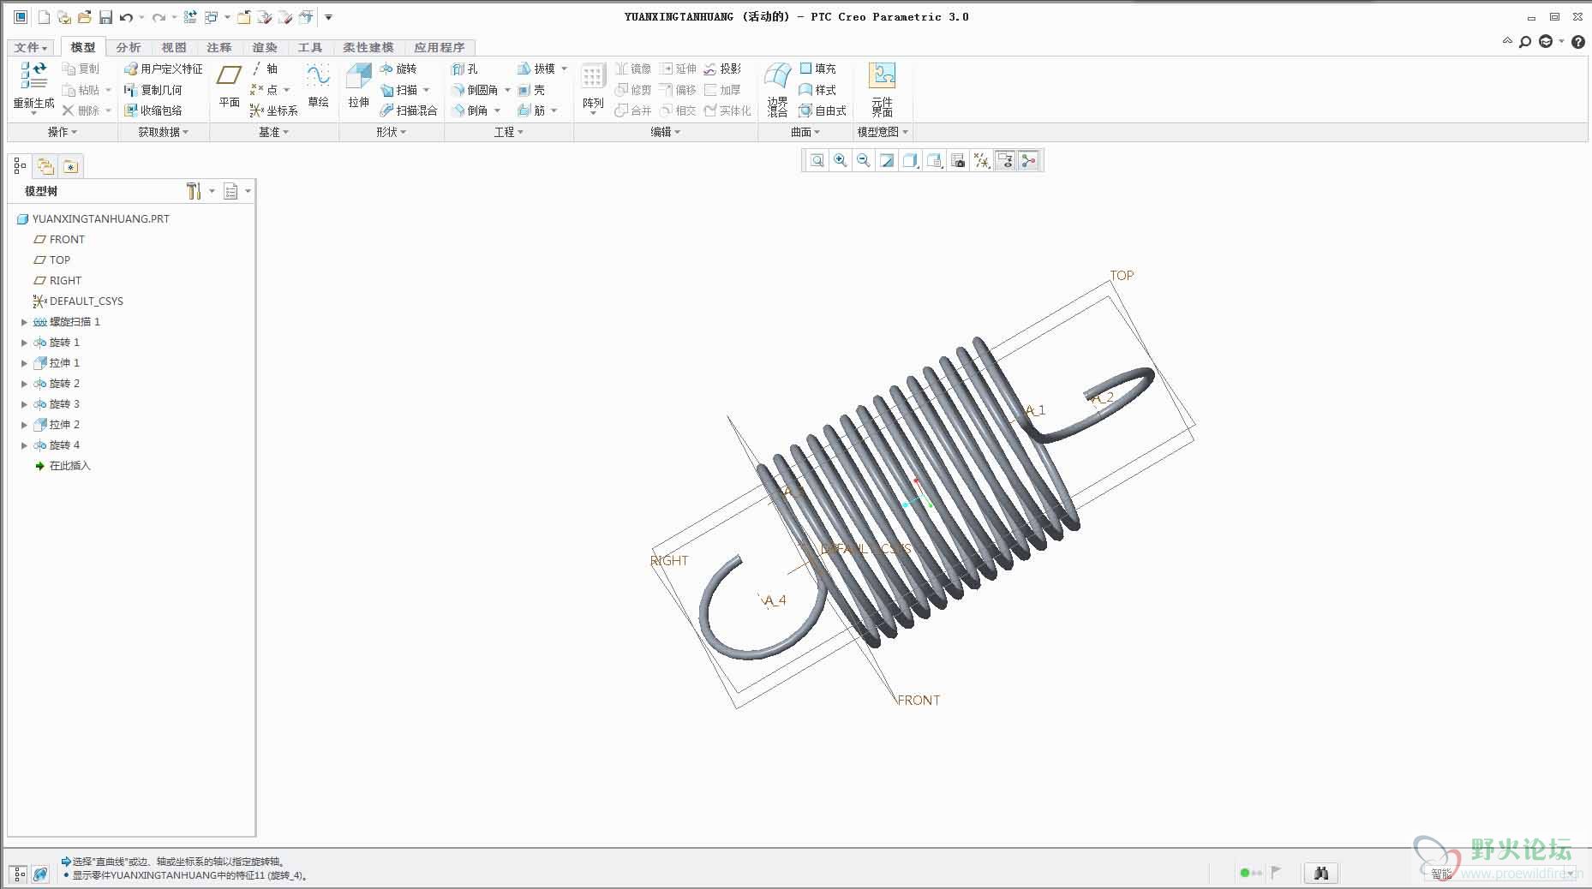Click the Open folder icon

(84, 17)
